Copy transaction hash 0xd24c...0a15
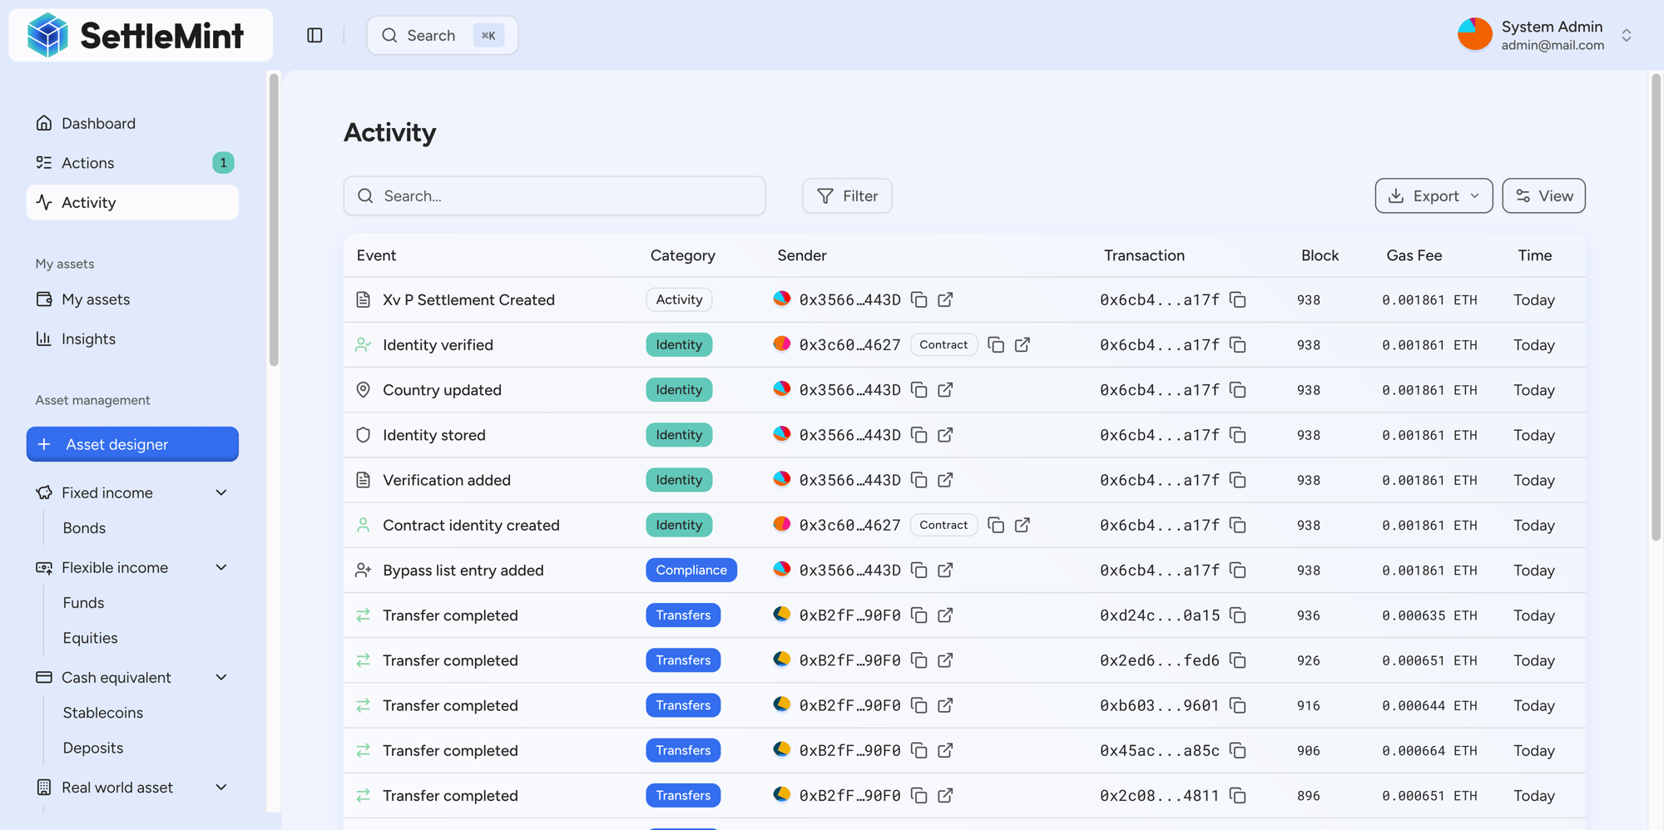The image size is (1664, 830). point(1238,615)
